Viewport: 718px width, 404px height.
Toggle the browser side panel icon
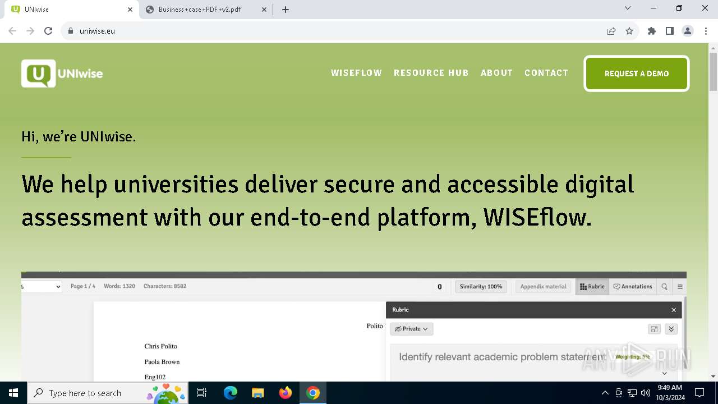point(670,31)
